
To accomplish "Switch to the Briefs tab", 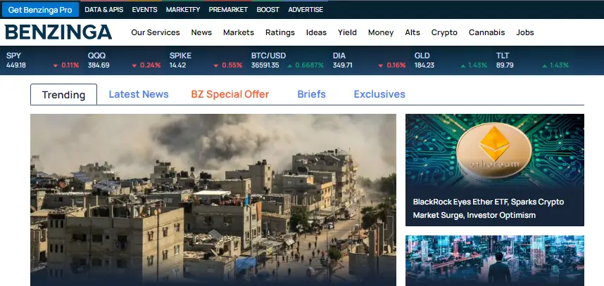I will pyautogui.click(x=311, y=94).
